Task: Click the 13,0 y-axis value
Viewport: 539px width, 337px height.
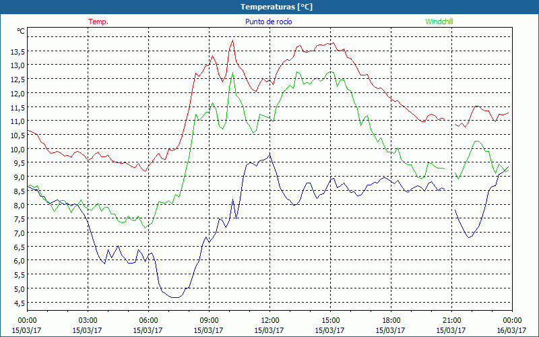Action: pos(18,65)
